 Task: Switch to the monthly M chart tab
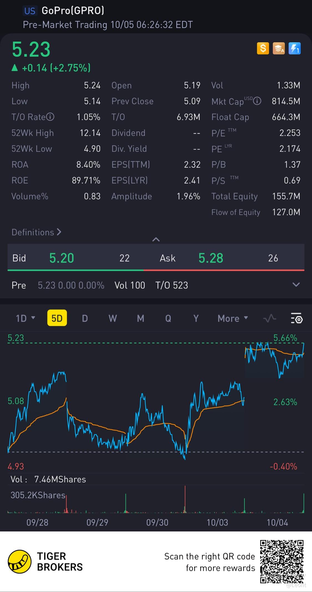point(140,318)
